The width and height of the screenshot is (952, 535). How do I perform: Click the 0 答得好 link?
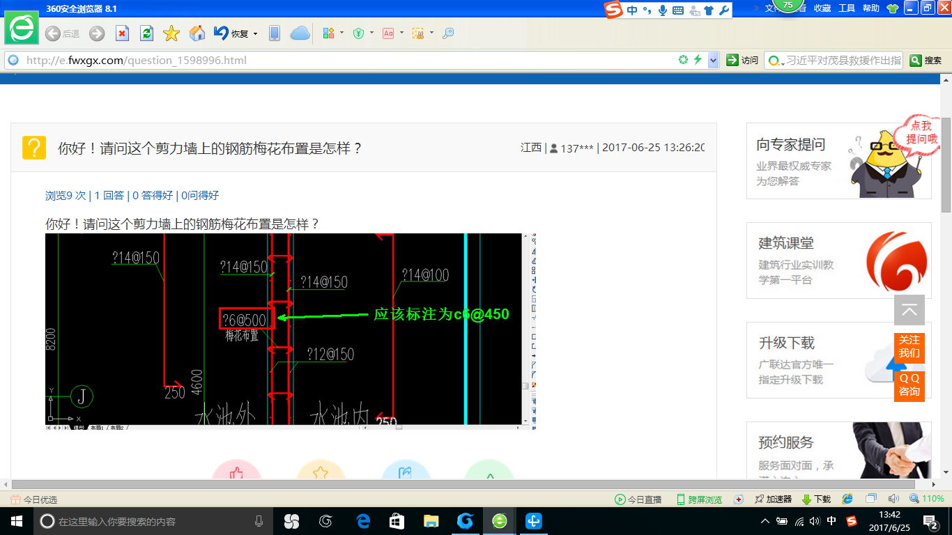153,196
